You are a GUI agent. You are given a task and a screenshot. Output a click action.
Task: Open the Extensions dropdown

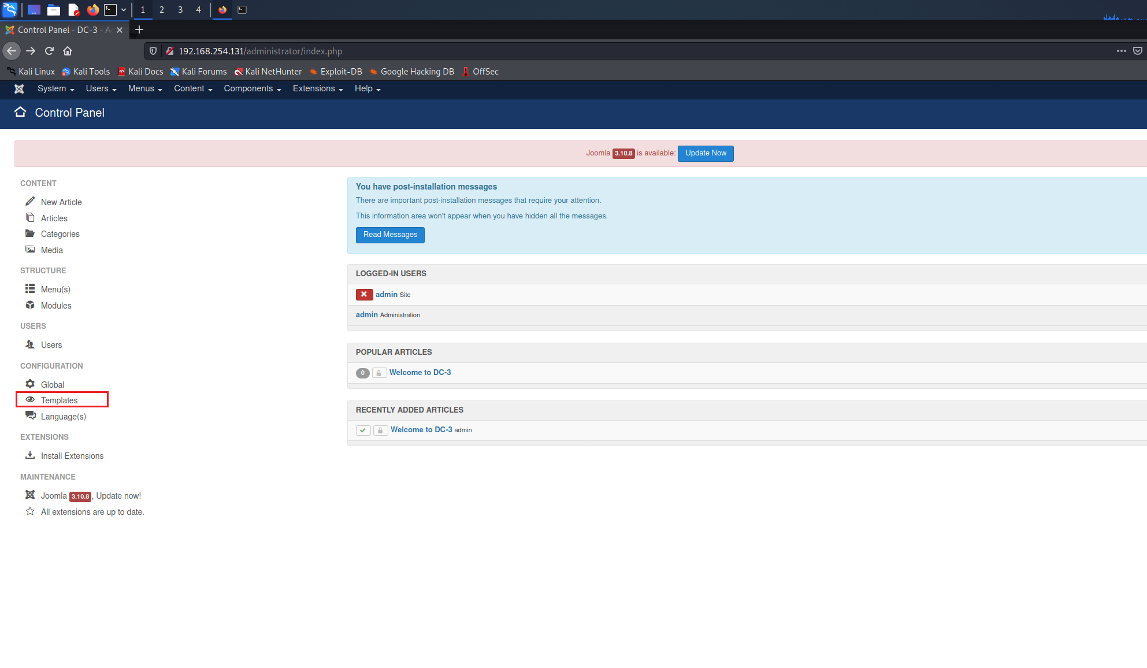[318, 88]
